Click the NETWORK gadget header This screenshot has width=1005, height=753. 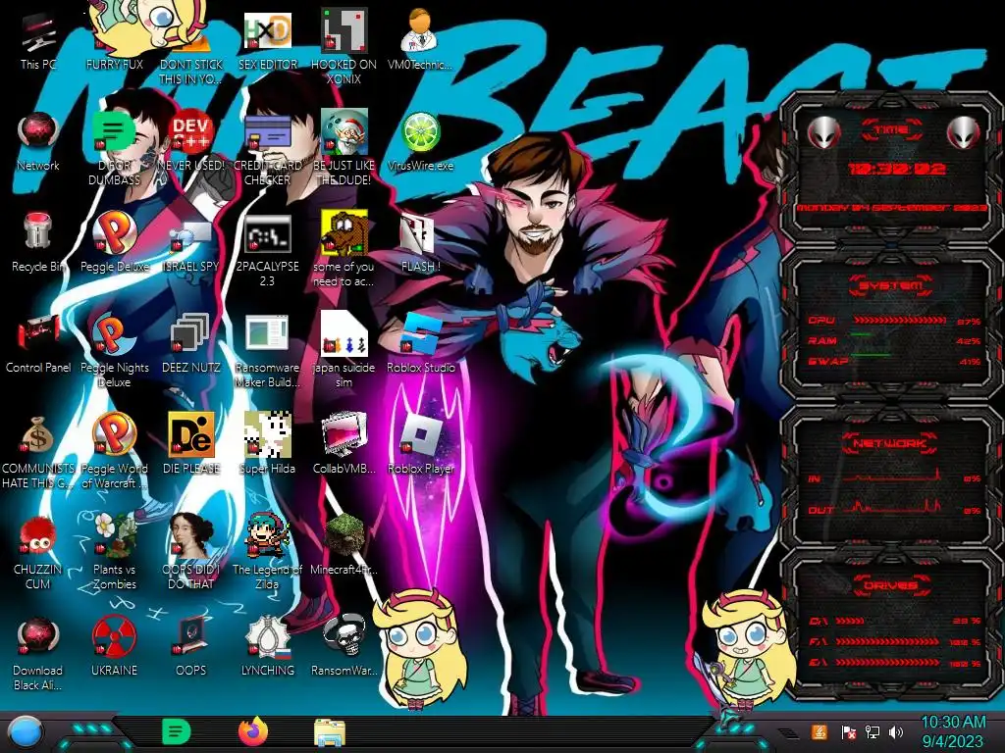tap(890, 443)
